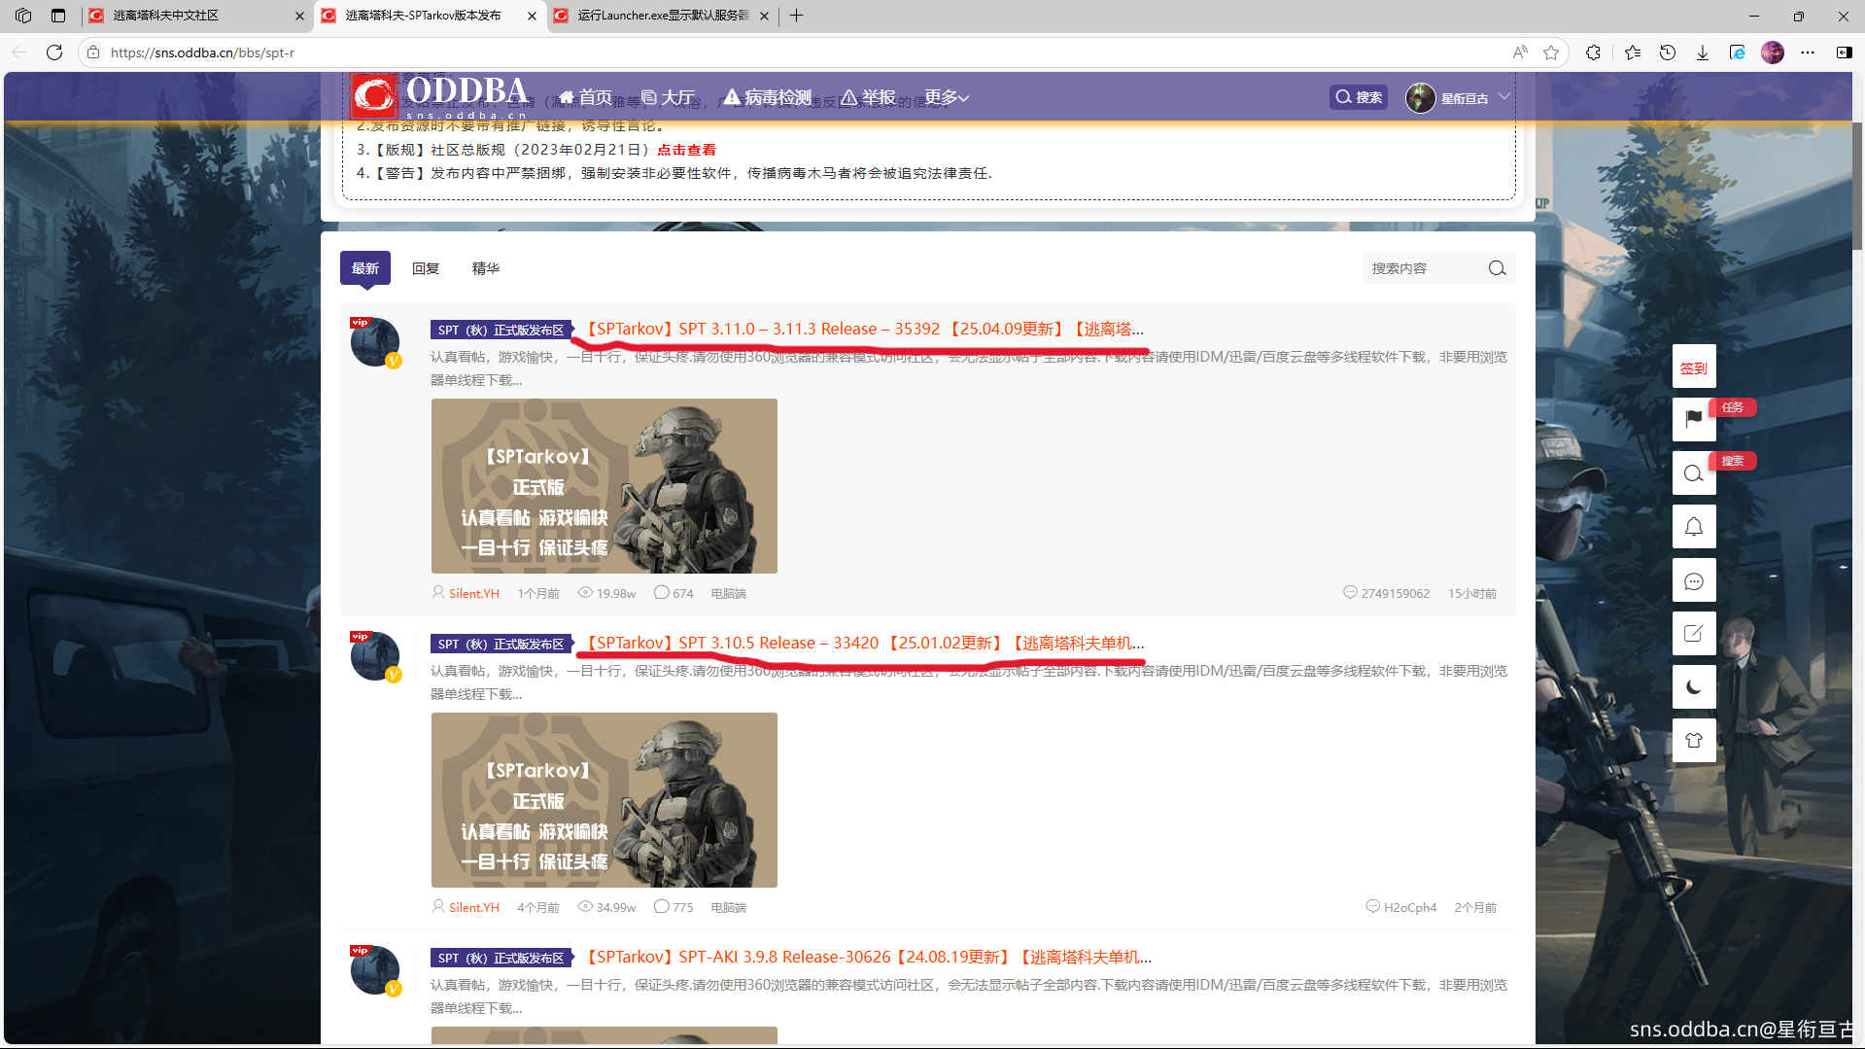Image resolution: width=1865 pixels, height=1049 pixels.
Task: Click the magnifier icon in post search
Action: click(x=1497, y=268)
